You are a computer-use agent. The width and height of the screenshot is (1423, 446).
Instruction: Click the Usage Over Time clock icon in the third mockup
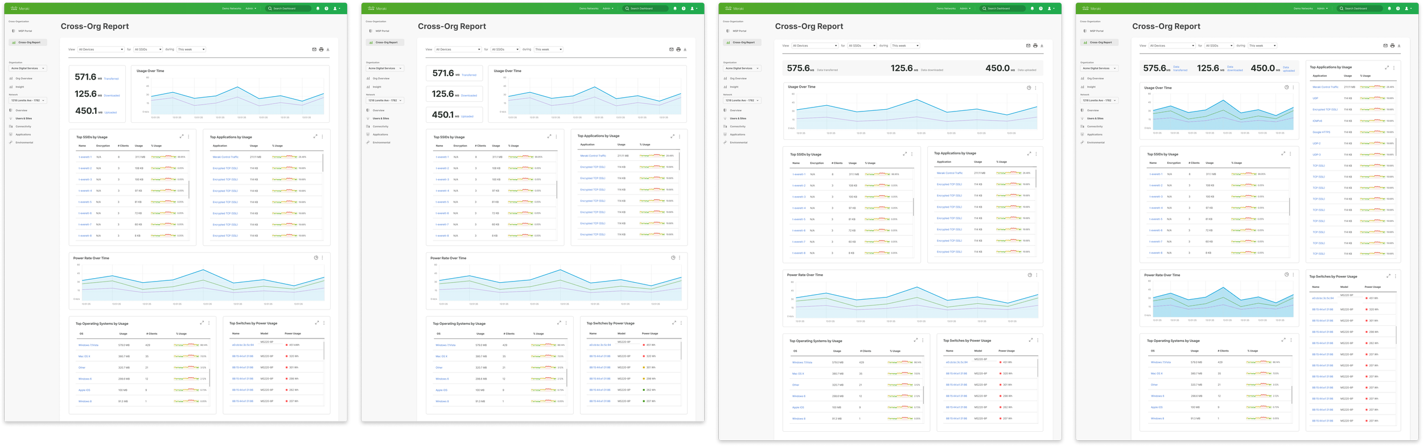point(1029,88)
